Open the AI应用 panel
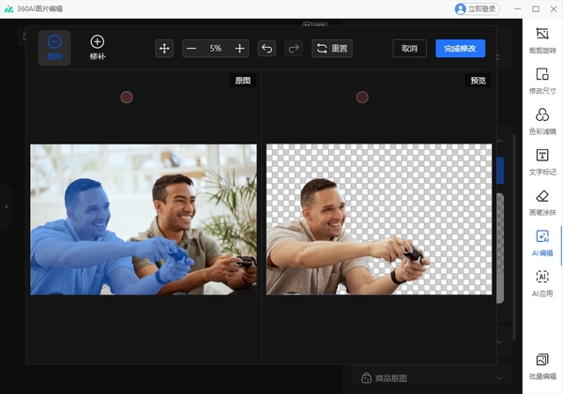This screenshot has height=394, width=563. (x=541, y=282)
